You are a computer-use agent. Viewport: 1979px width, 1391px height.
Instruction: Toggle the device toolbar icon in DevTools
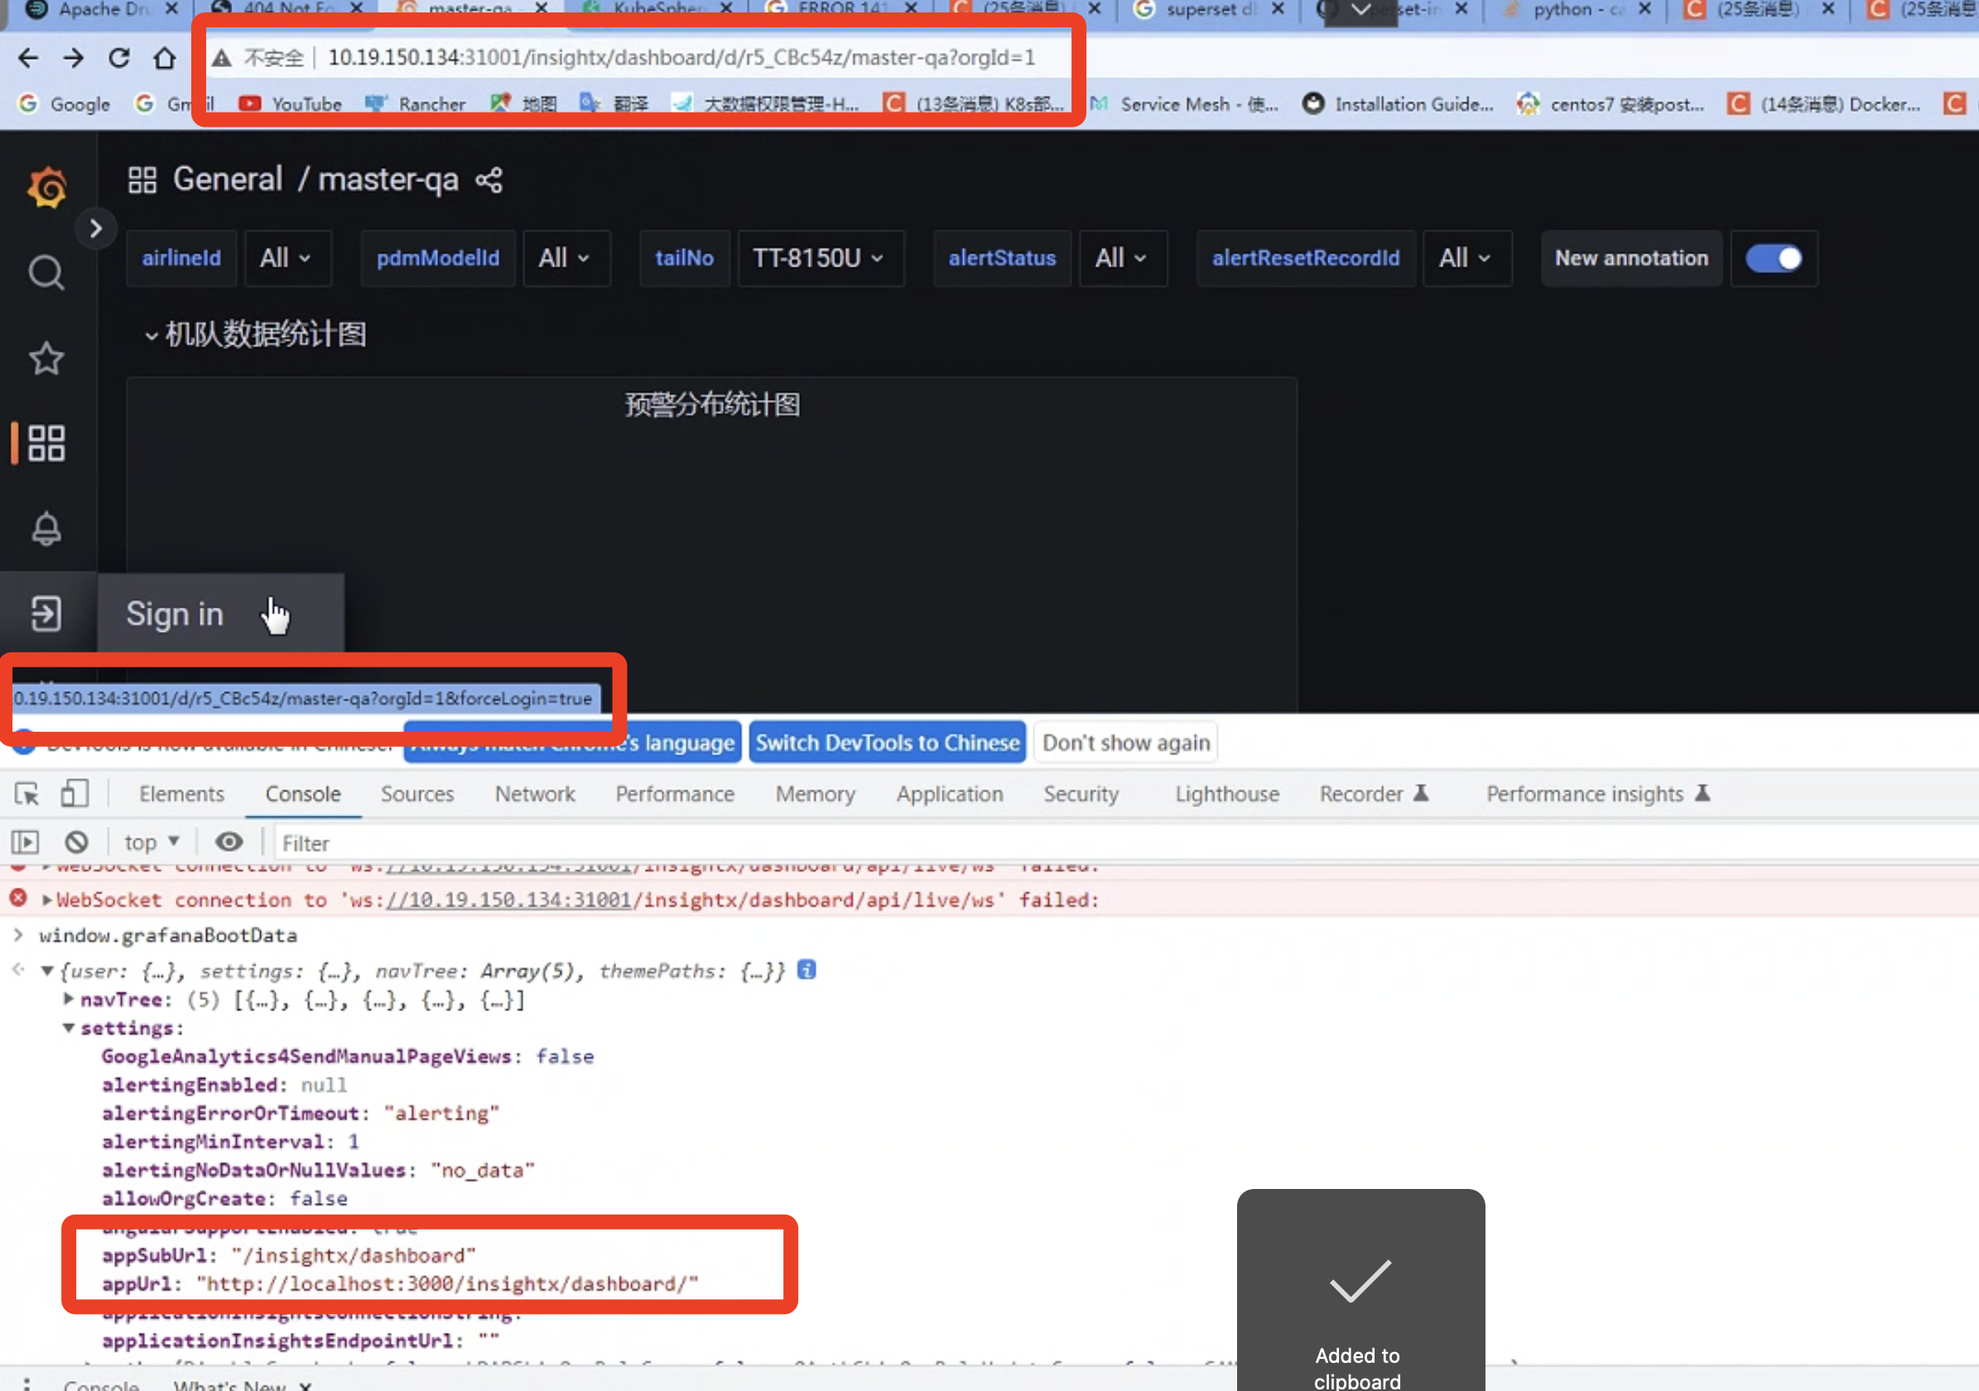pyautogui.click(x=75, y=794)
